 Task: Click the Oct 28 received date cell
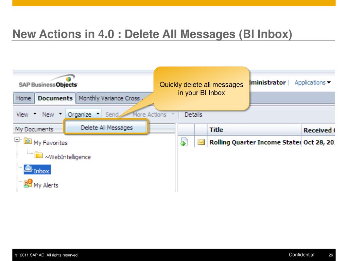click(x=319, y=142)
